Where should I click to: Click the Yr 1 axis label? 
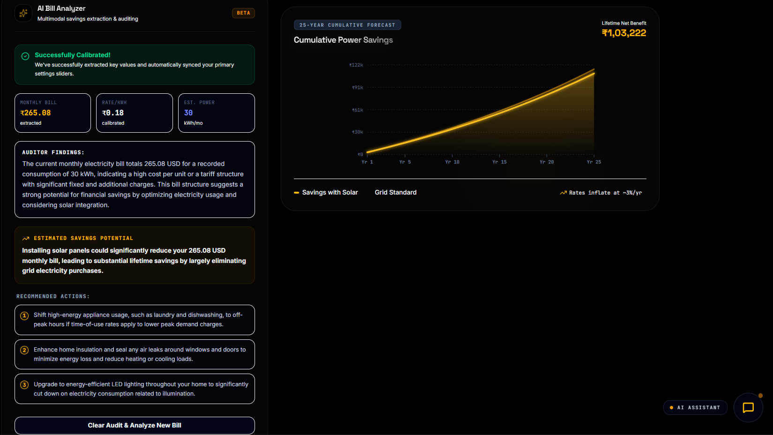point(367,162)
